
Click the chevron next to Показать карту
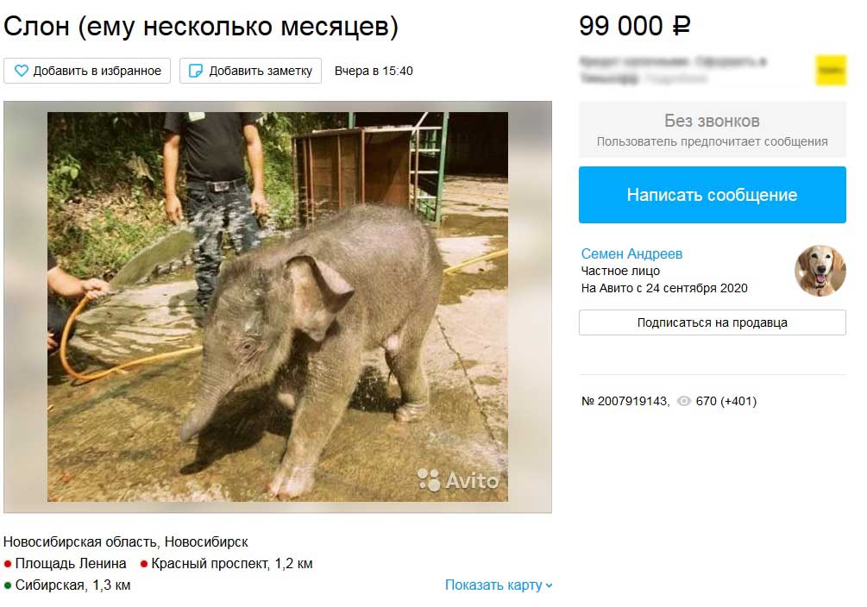point(549,585)
